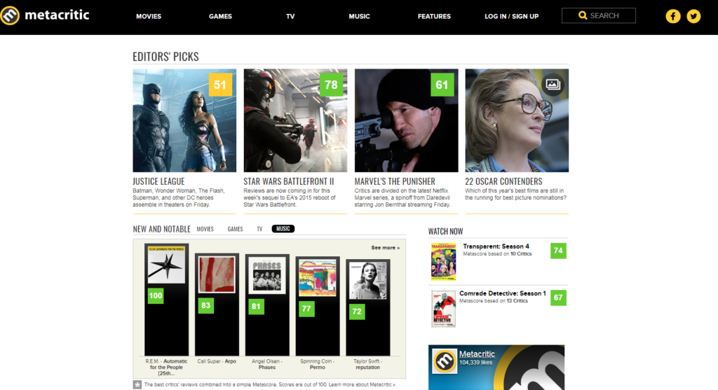Open The Punisher image thumbnail
Viewport: 718px width, 390px height.
(x=406, y=120)
